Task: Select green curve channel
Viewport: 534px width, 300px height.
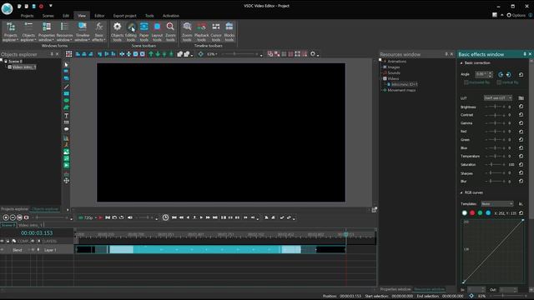Action: tap(481, 213)
